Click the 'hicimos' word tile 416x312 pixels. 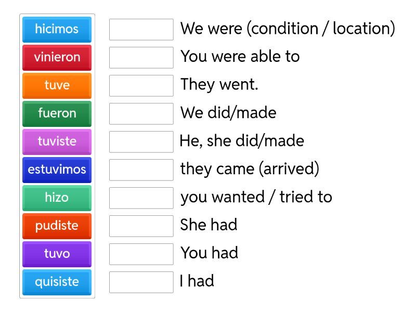tap(57, 29)
